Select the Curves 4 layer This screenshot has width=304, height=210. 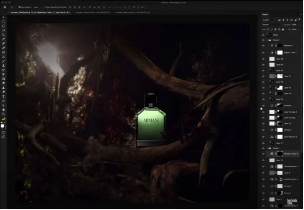tap(283, 130)
